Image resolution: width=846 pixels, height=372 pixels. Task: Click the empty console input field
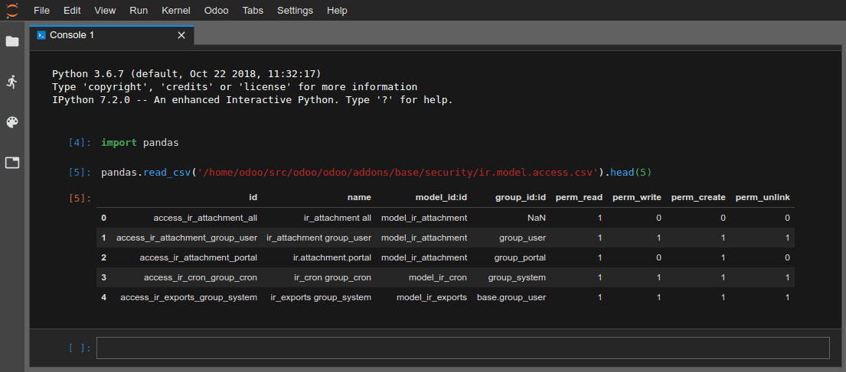pos(462,348)
